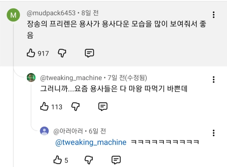Click the @tweaking_machine mention link

tap(91, 142)
